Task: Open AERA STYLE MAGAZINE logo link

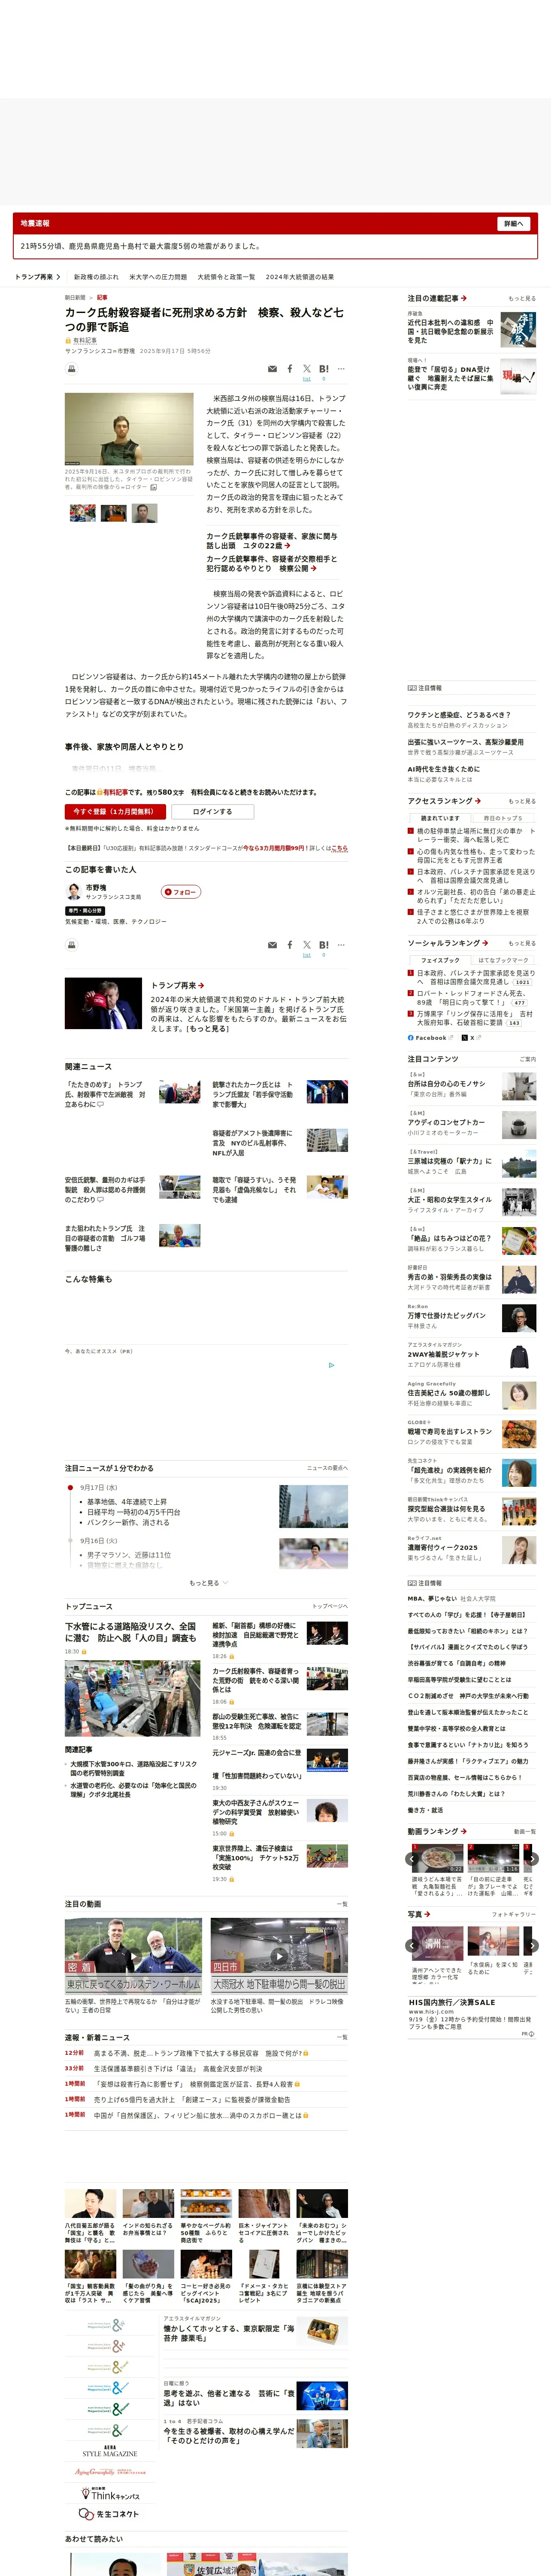Action: tap(110, 2451)
